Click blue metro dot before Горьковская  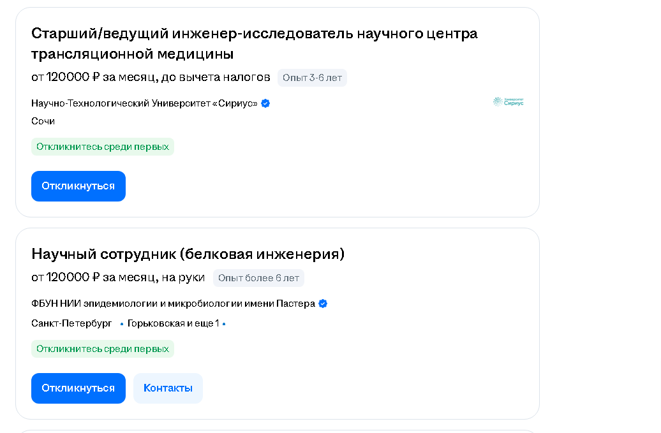[122, 324]
